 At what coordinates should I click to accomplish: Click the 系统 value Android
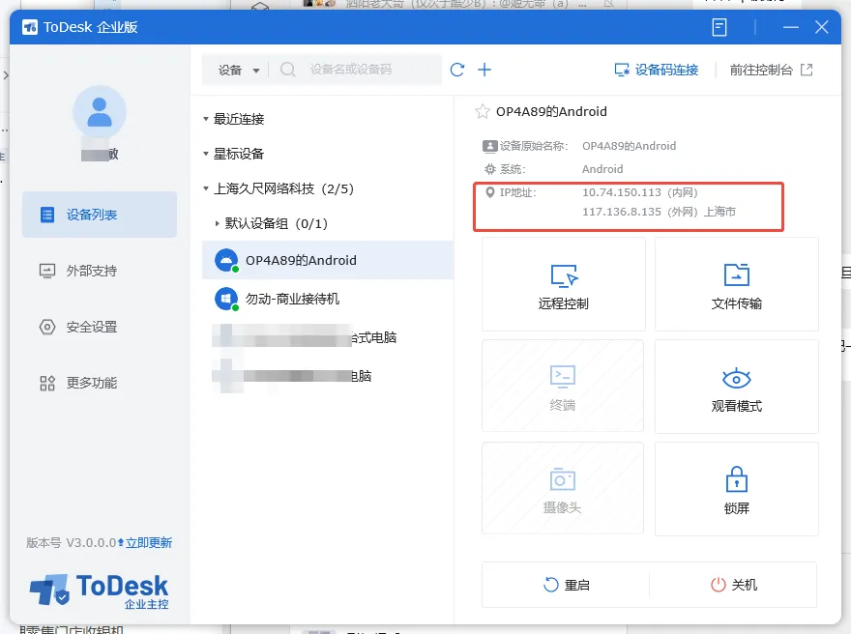pyautogui.click(x=602, y=169)
